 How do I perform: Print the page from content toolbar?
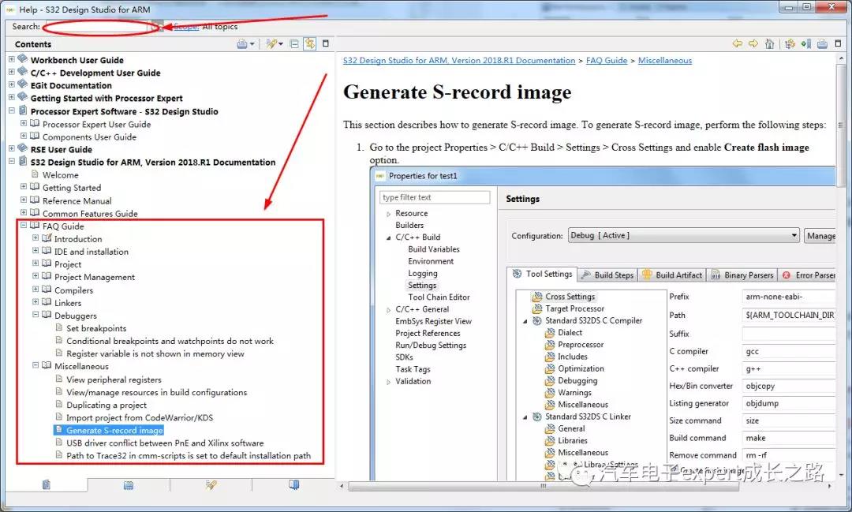[x=822, y=44]
